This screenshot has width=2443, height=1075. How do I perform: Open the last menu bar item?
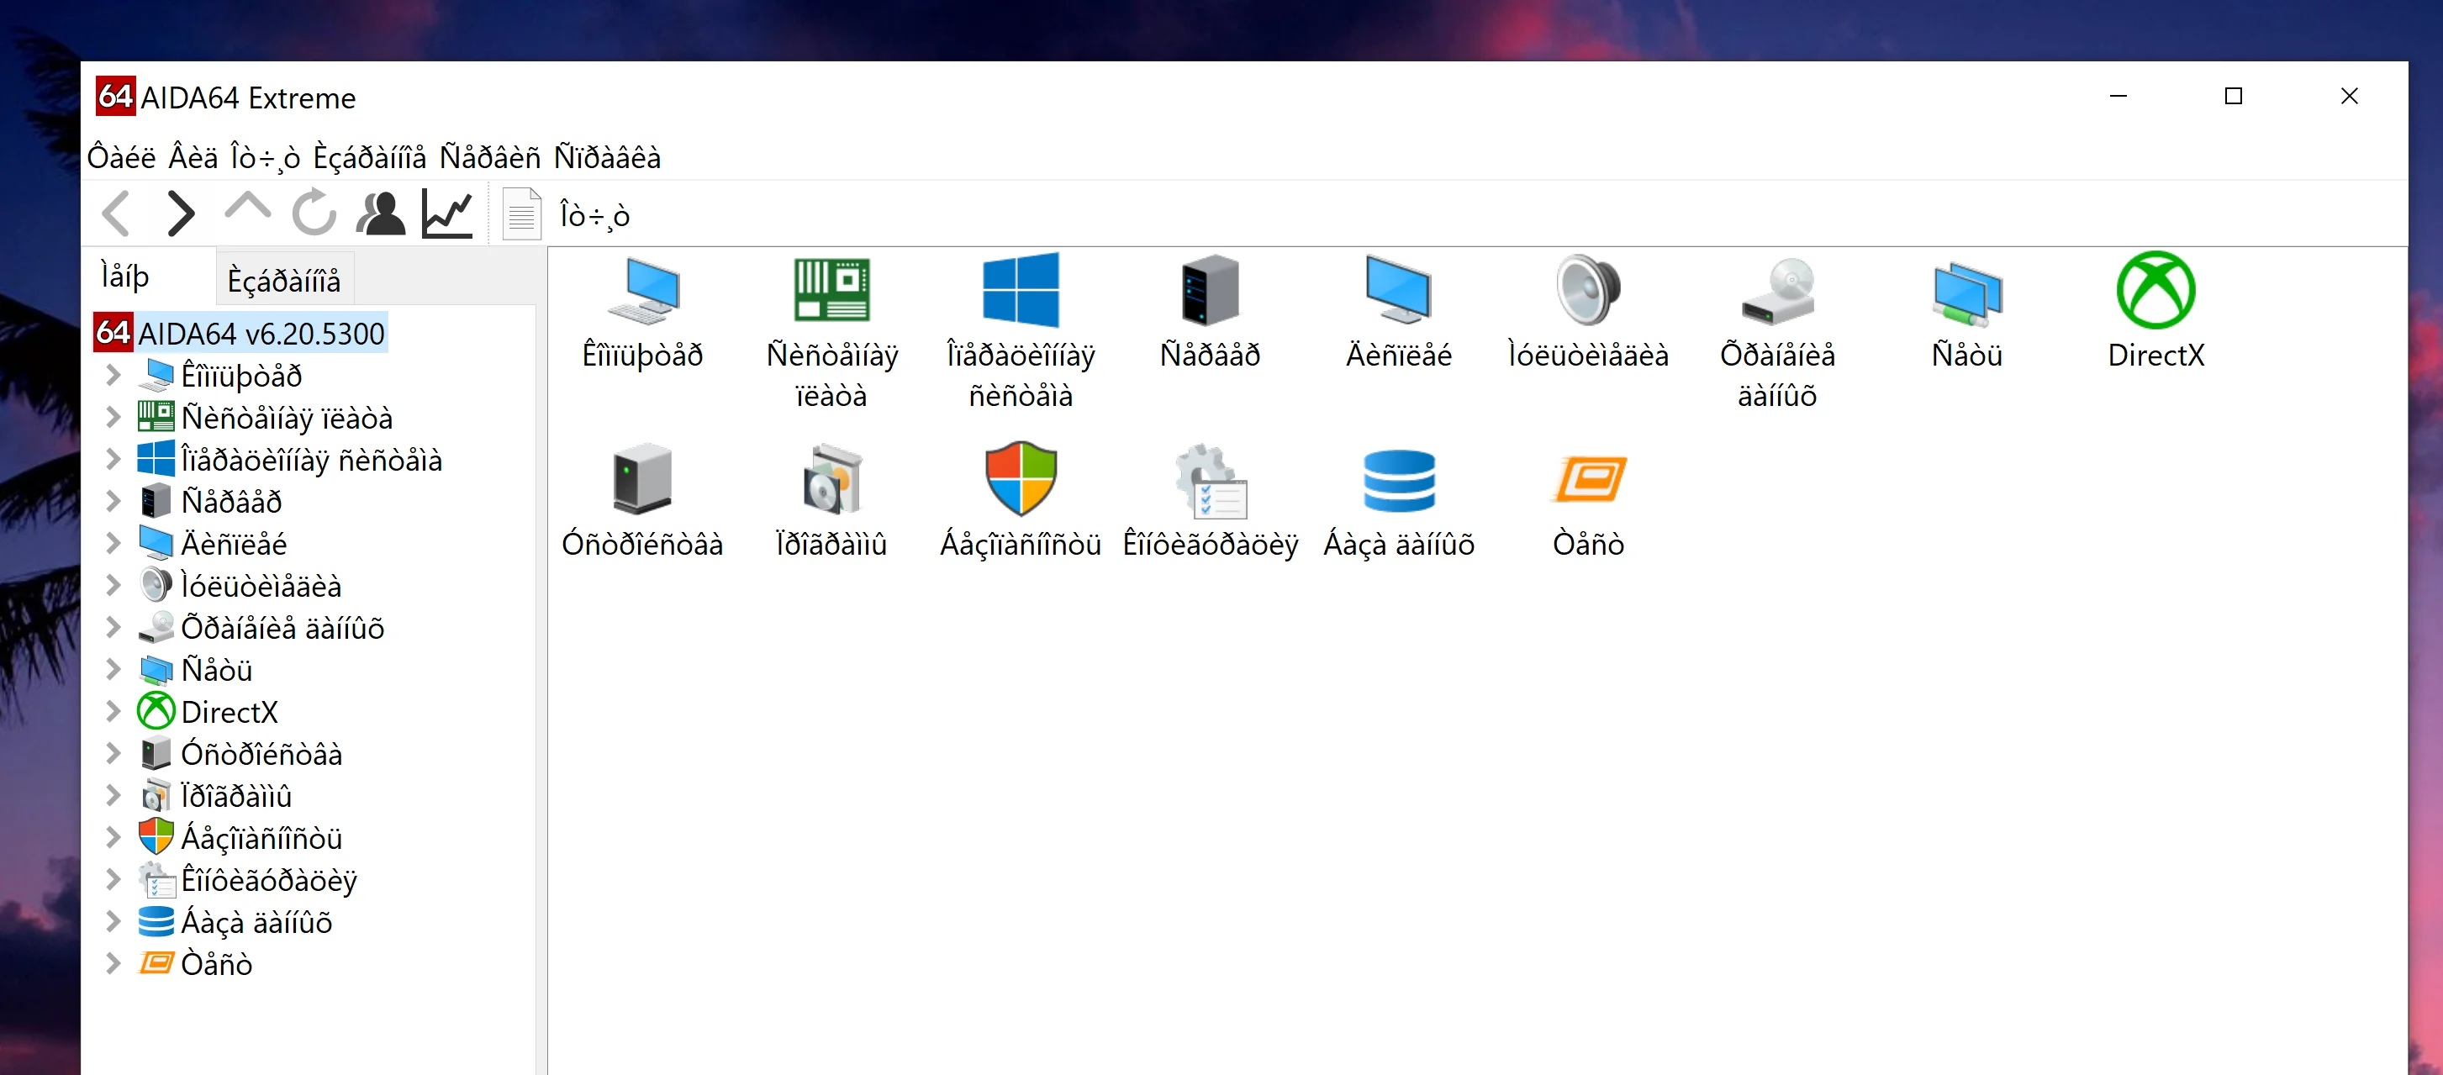pos(607,157)
